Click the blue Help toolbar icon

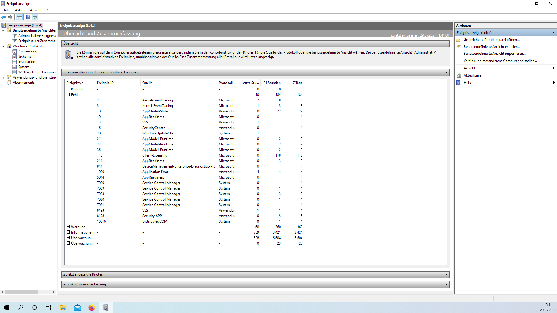pos(28,17)
